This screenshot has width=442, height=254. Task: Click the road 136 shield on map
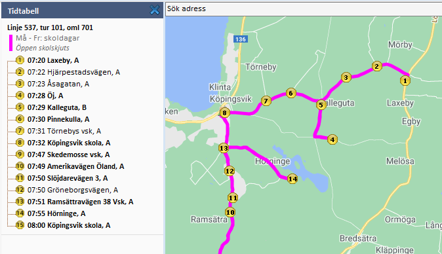click(x=241, y=39)
